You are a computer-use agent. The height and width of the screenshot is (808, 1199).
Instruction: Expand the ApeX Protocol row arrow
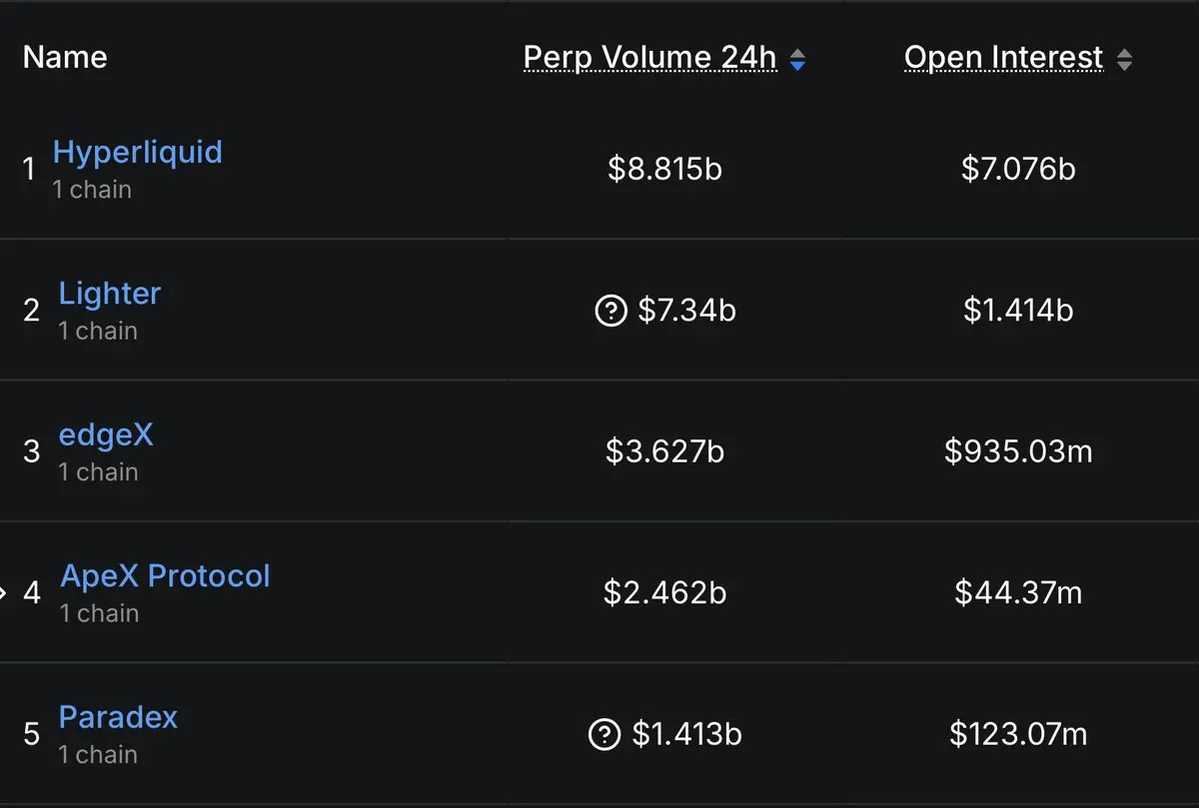(4, 592)
